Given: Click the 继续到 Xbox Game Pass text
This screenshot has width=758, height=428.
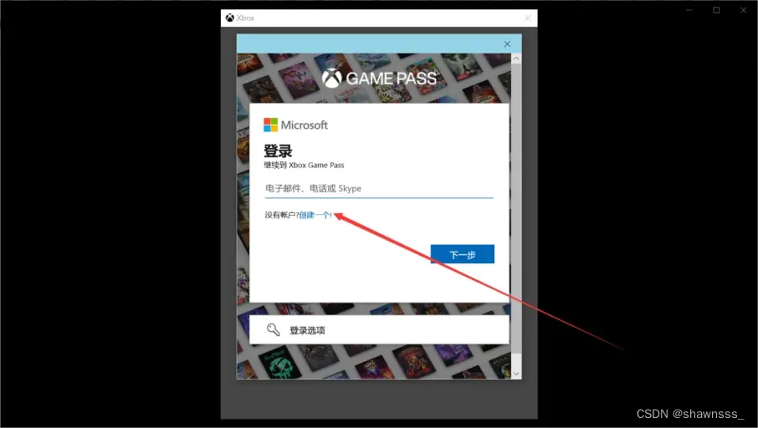Looking at the screenshot, I should pyautogui.click(x=304, y=166).
